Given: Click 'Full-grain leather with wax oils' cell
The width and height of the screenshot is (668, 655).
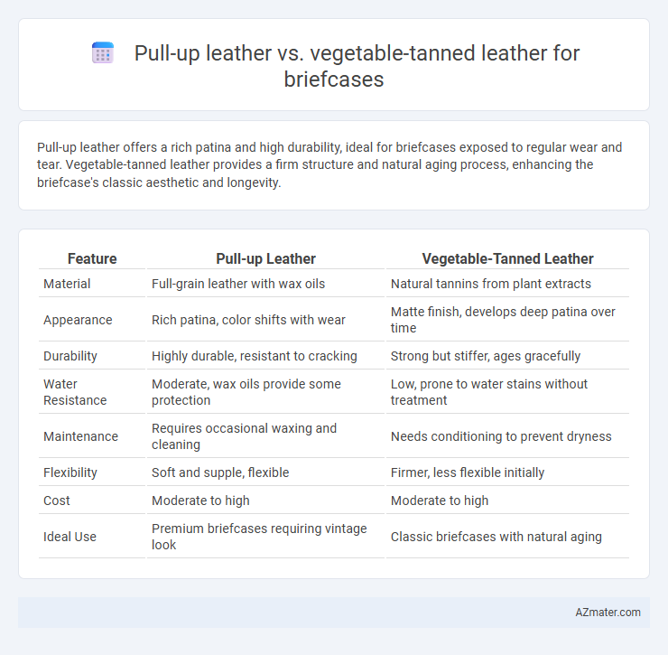Looking at the screenshot, I should (238, 284).
